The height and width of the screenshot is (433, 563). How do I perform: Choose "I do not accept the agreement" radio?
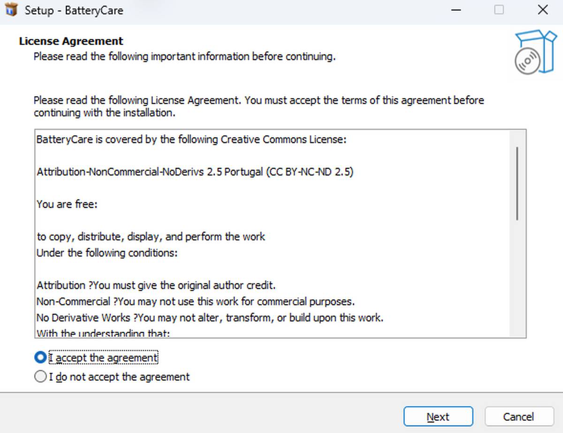(x=41, y=376)
